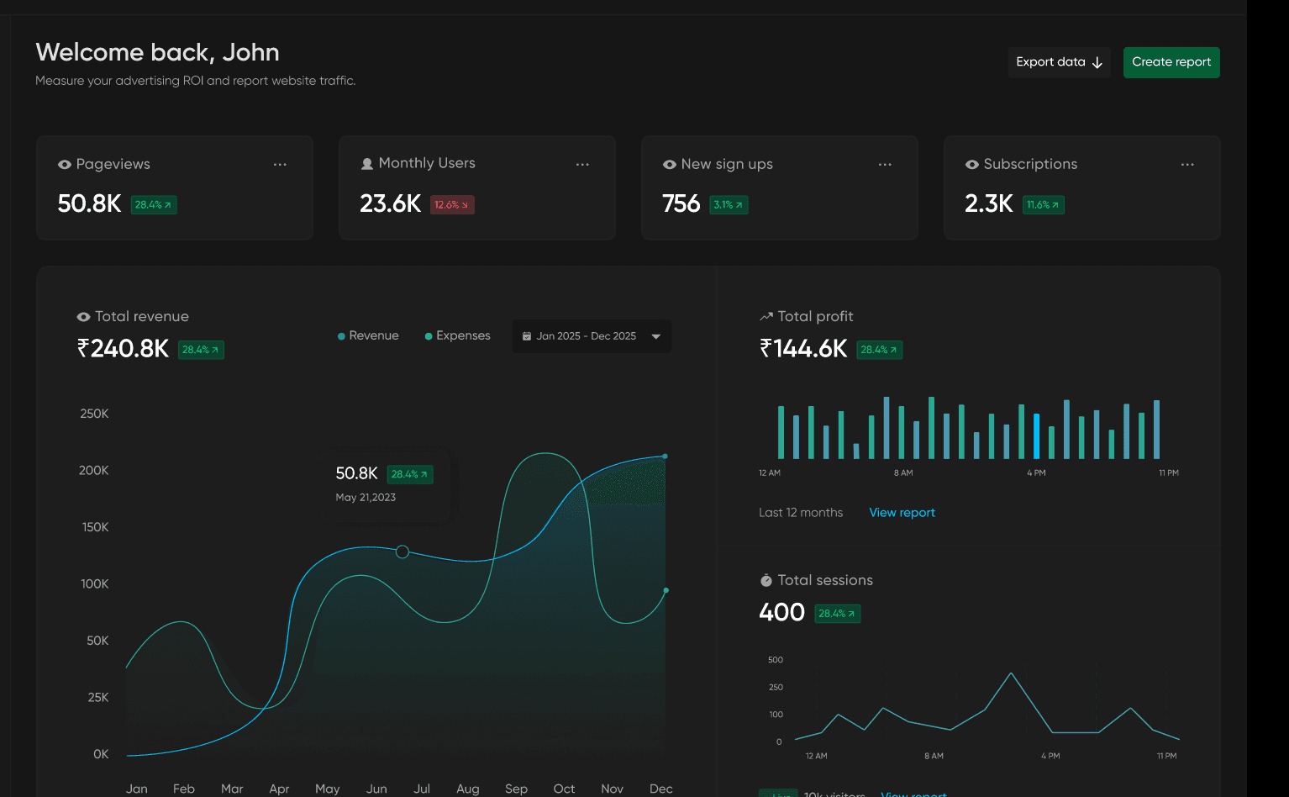Click the user icon beside Monthly Users
1289x797 pixels.
[367, 164]
